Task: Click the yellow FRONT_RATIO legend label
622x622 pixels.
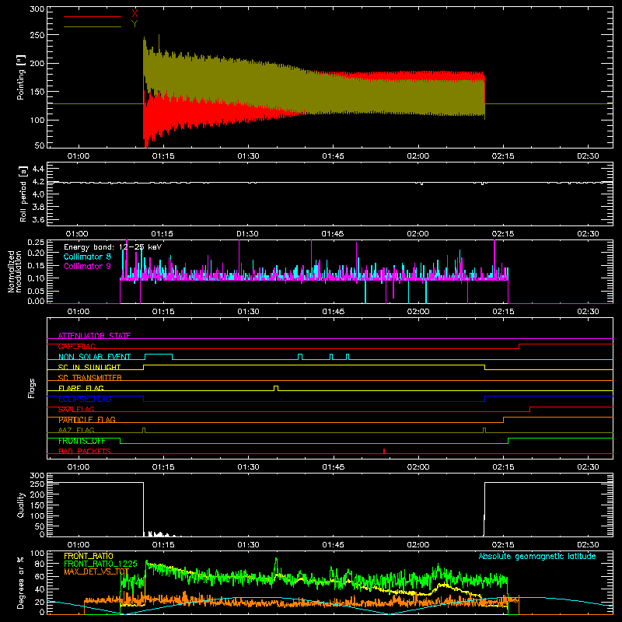Action: coord(89,556)
